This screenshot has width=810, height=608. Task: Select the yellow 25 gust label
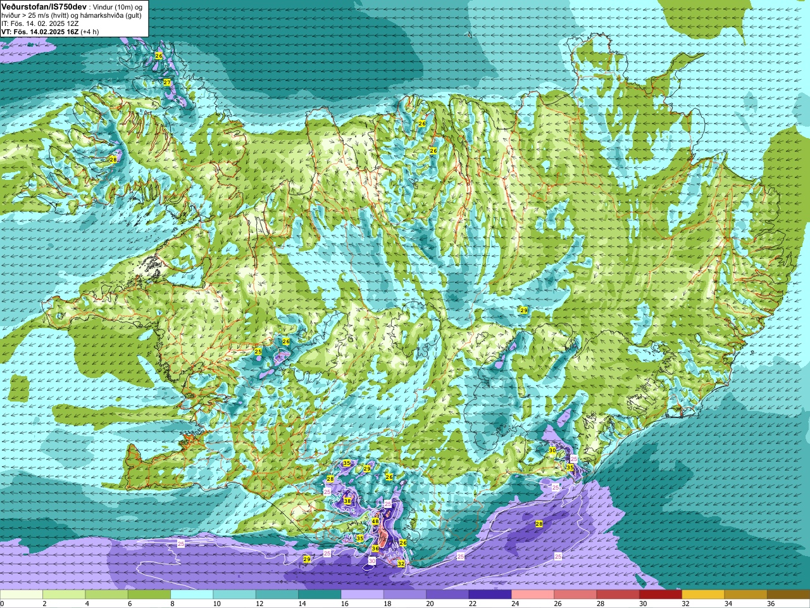258,351
